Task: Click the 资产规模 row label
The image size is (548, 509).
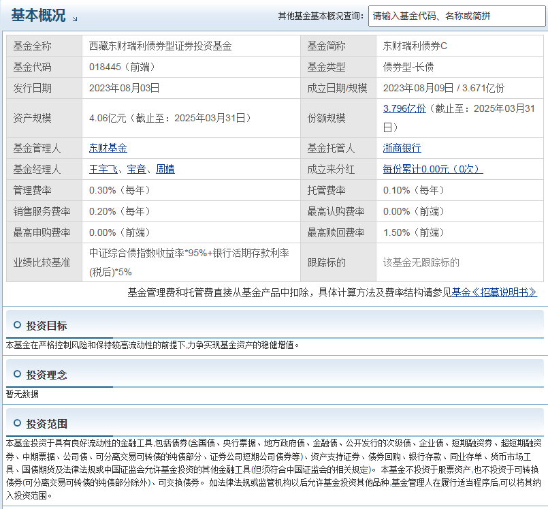Action: point(32,118)
